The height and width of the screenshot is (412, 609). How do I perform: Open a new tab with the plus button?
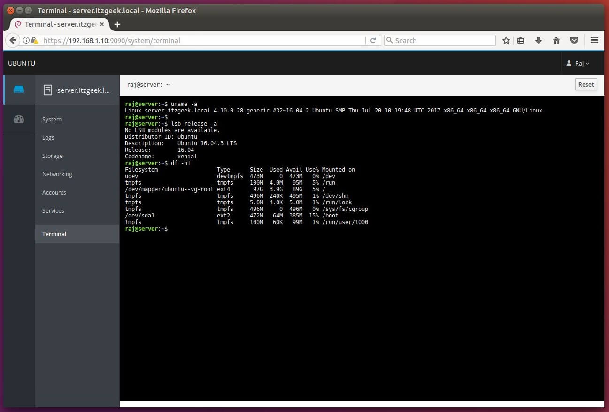tap(117, 24)
